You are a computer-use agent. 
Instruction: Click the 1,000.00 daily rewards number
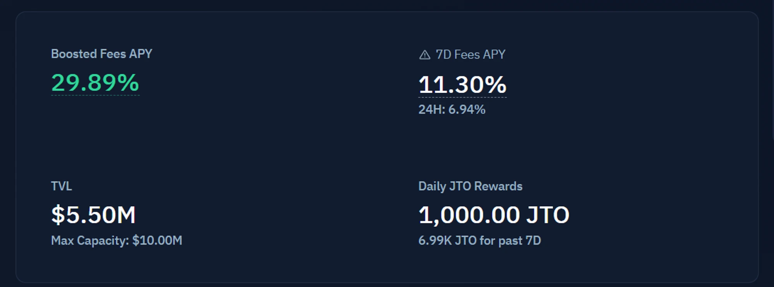(x=469, y=215)
